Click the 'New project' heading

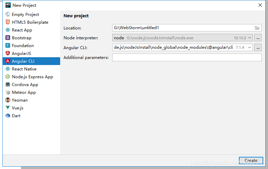[76, 16]
